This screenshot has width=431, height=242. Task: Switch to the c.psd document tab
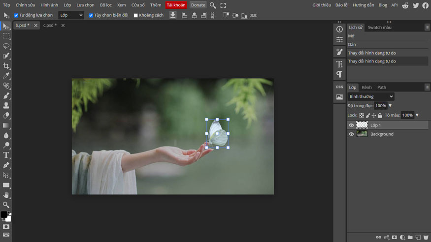point(48,25)
